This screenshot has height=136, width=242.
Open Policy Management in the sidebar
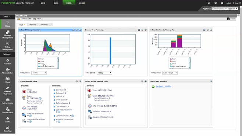pos(7,46)
